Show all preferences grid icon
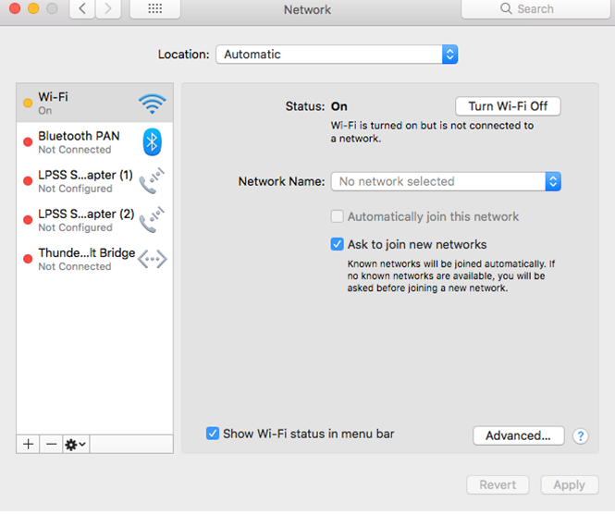Viewport: 615px width, 514px height. 155,9
